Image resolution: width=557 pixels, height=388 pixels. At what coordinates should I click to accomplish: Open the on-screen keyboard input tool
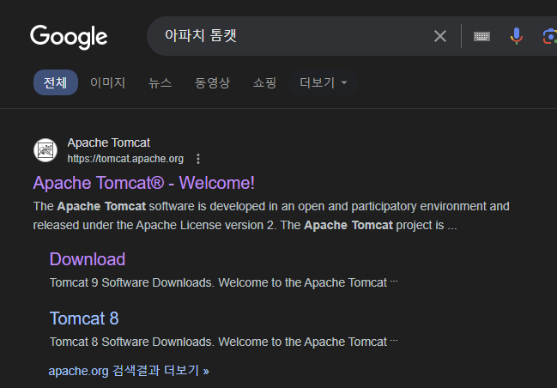click(x=481, y=36)
